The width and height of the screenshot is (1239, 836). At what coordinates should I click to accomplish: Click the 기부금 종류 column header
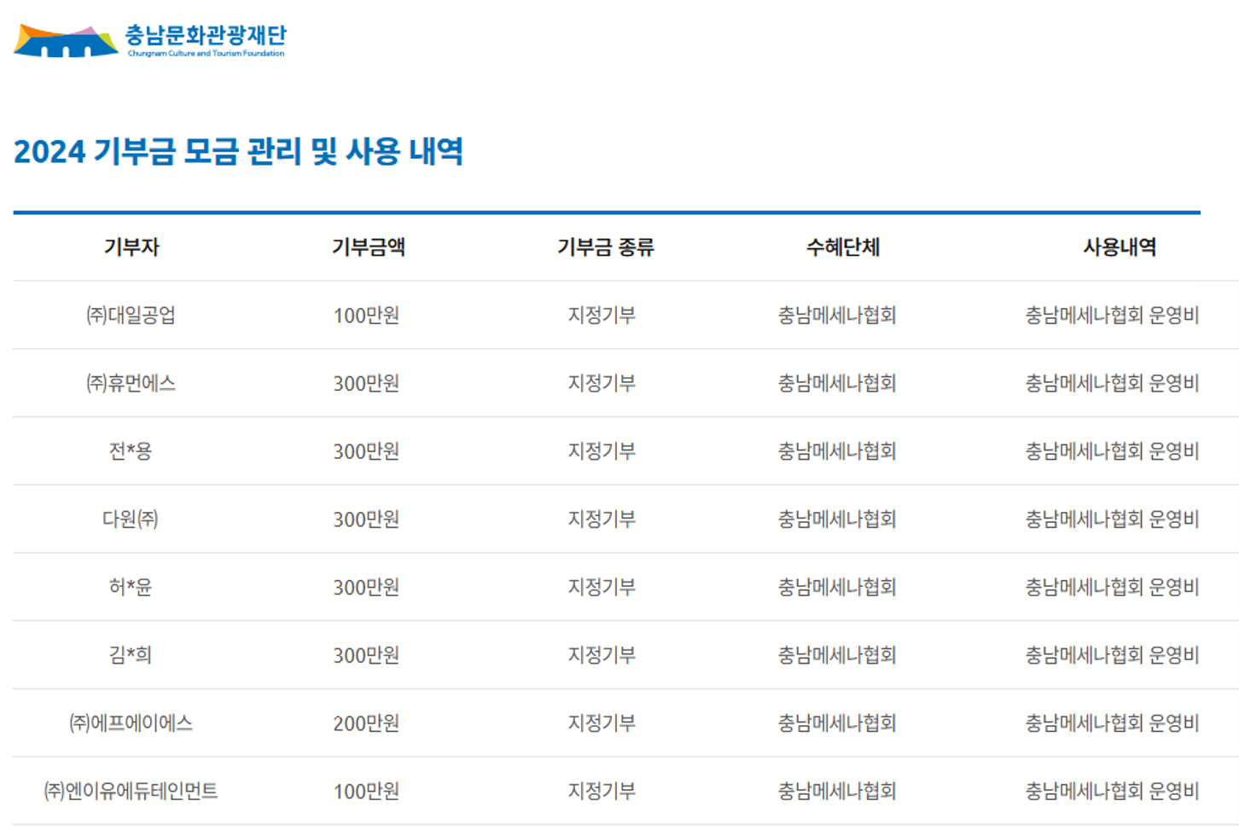click(x=605, y=247)
